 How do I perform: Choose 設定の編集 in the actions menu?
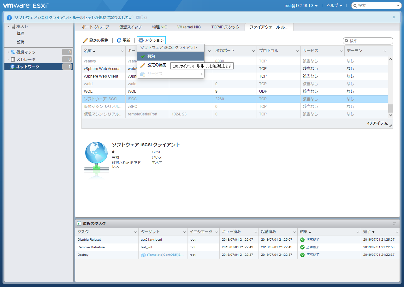[x=154, y=65]
